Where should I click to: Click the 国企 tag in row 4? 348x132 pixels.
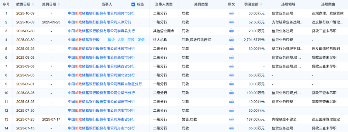pos(111,40)
